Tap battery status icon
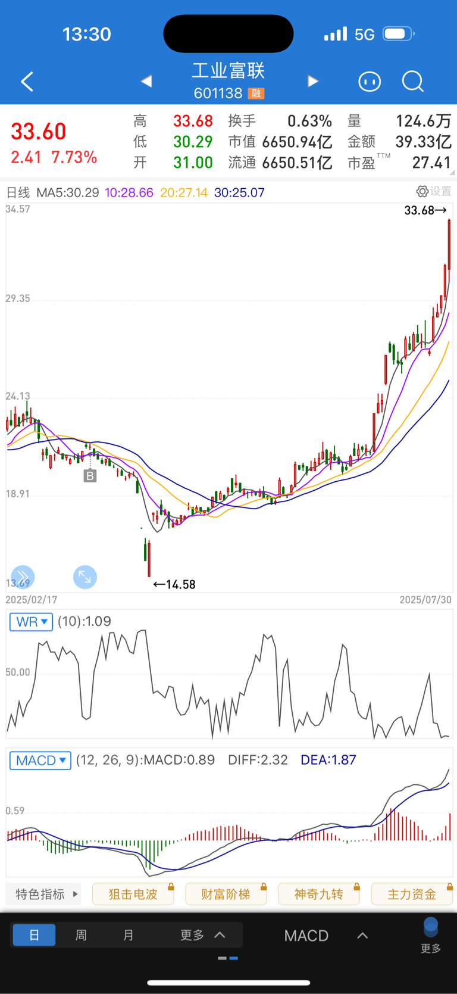This screenshot has width=457, height=994. 398,34
